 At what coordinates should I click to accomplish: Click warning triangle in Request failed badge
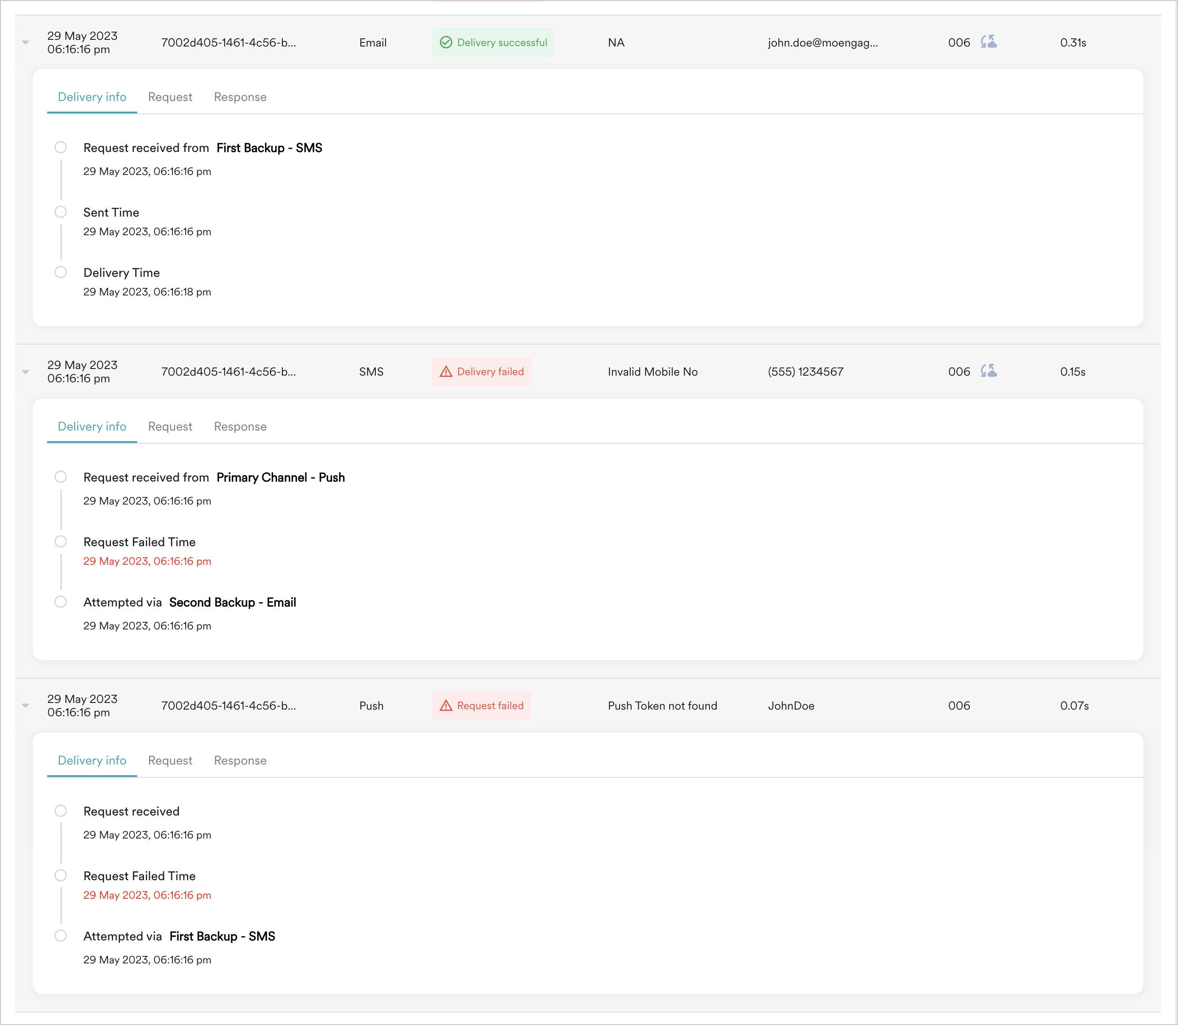click(x=446, y=706)
